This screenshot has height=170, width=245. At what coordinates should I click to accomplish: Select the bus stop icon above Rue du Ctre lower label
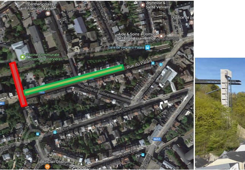(55, 132)
